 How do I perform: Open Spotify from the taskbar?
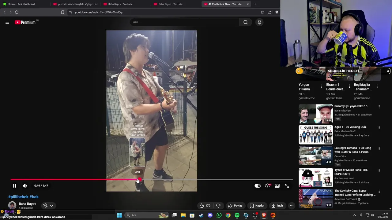(x=237, y=215)
